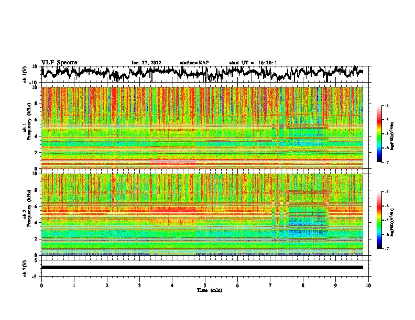Click the 'station=KAP' header label
The width and height of the screenshot is (415, 320).
[x=194, y=63]
